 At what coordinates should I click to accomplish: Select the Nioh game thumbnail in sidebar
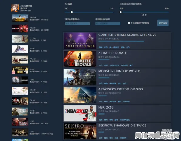point(20,101)
